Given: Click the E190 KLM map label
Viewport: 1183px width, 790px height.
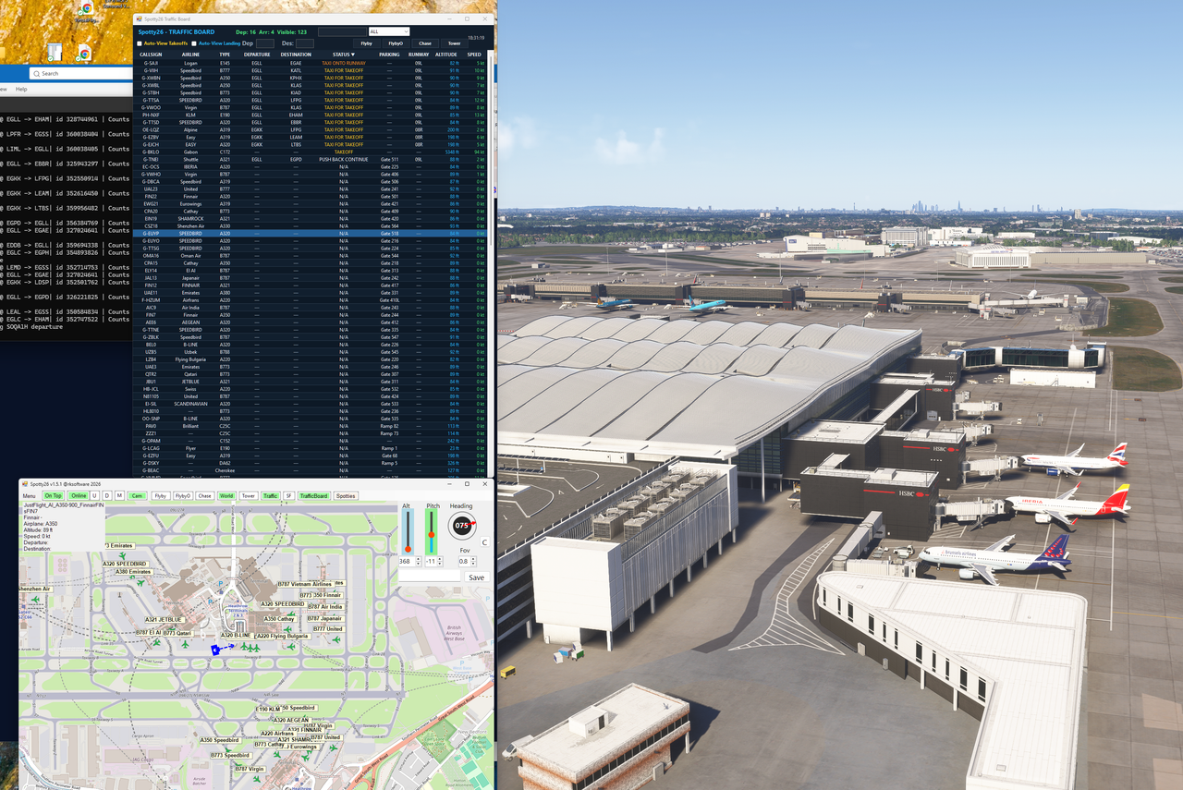Looking at the screenshot, I should [268, 710].
